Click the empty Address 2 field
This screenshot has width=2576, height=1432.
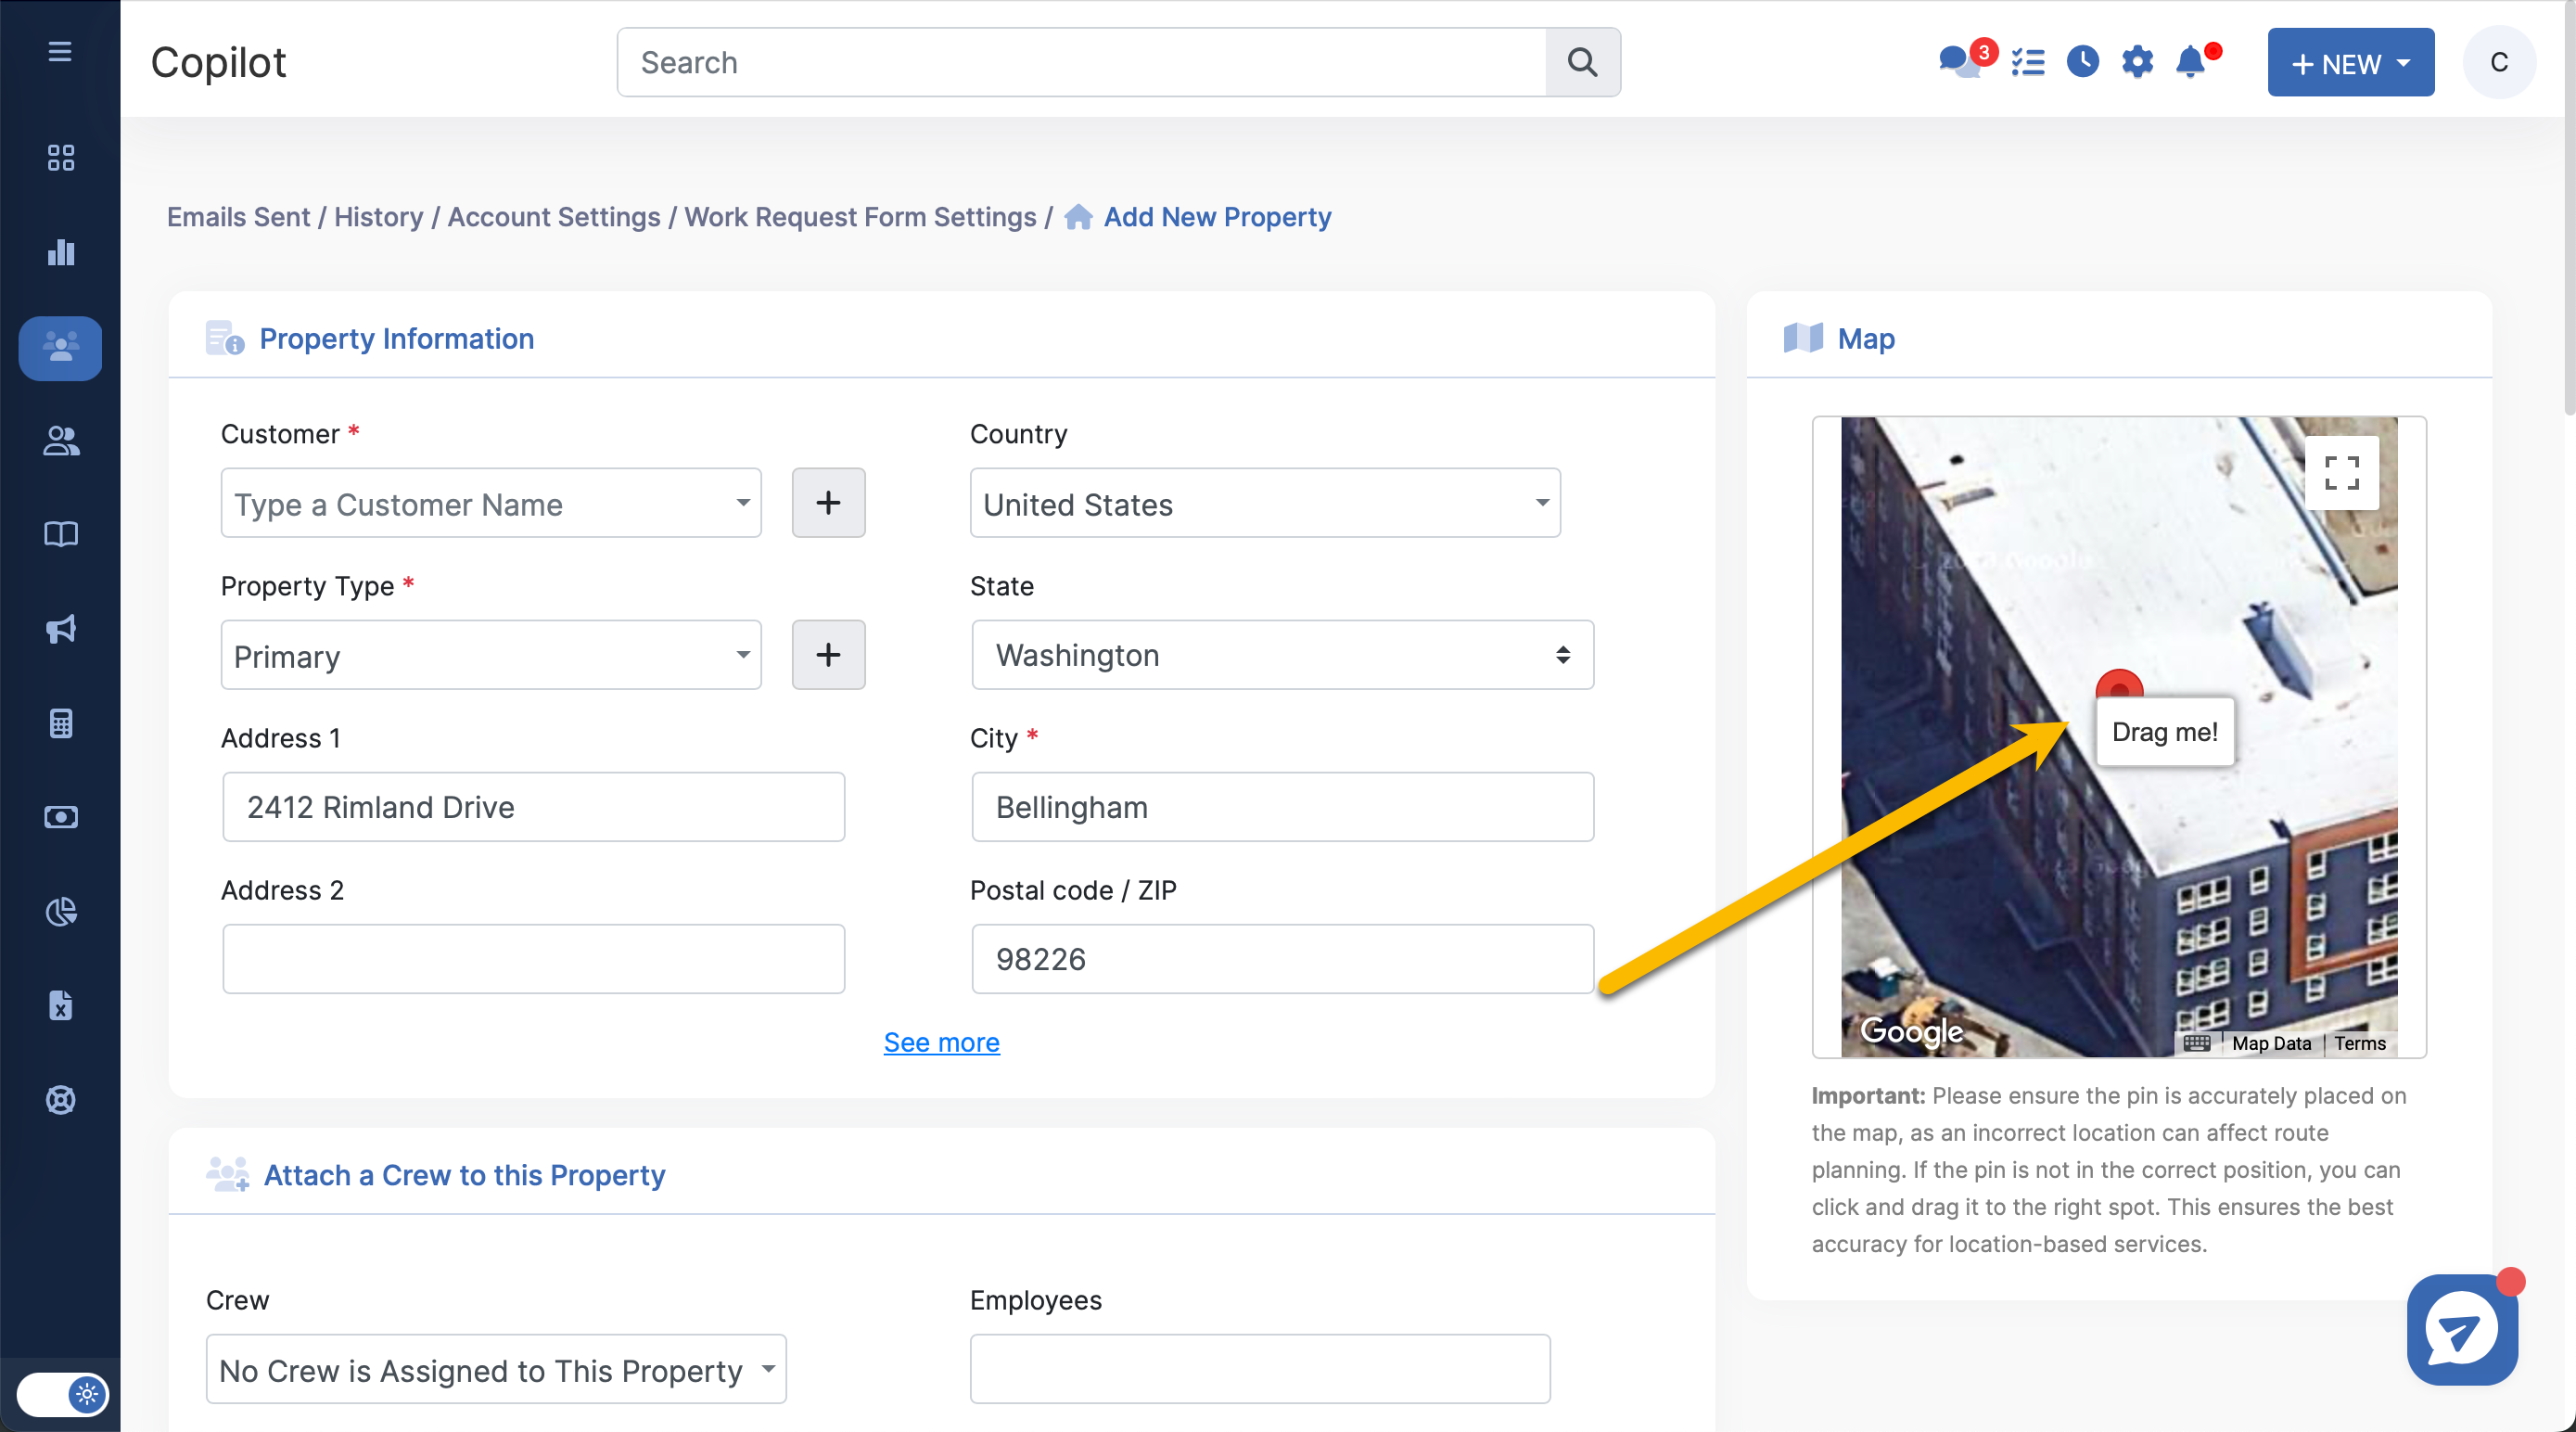pos(534,959)
